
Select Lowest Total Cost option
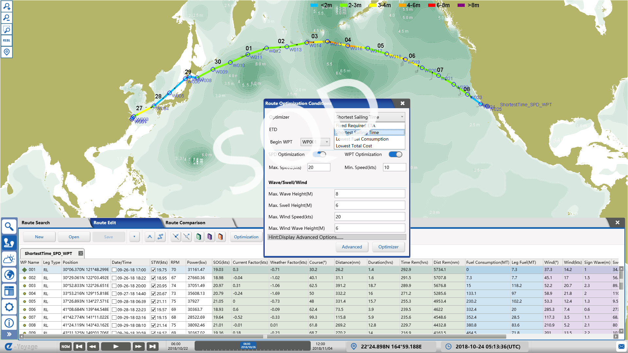pyautogui.click(x=370, y=146)
